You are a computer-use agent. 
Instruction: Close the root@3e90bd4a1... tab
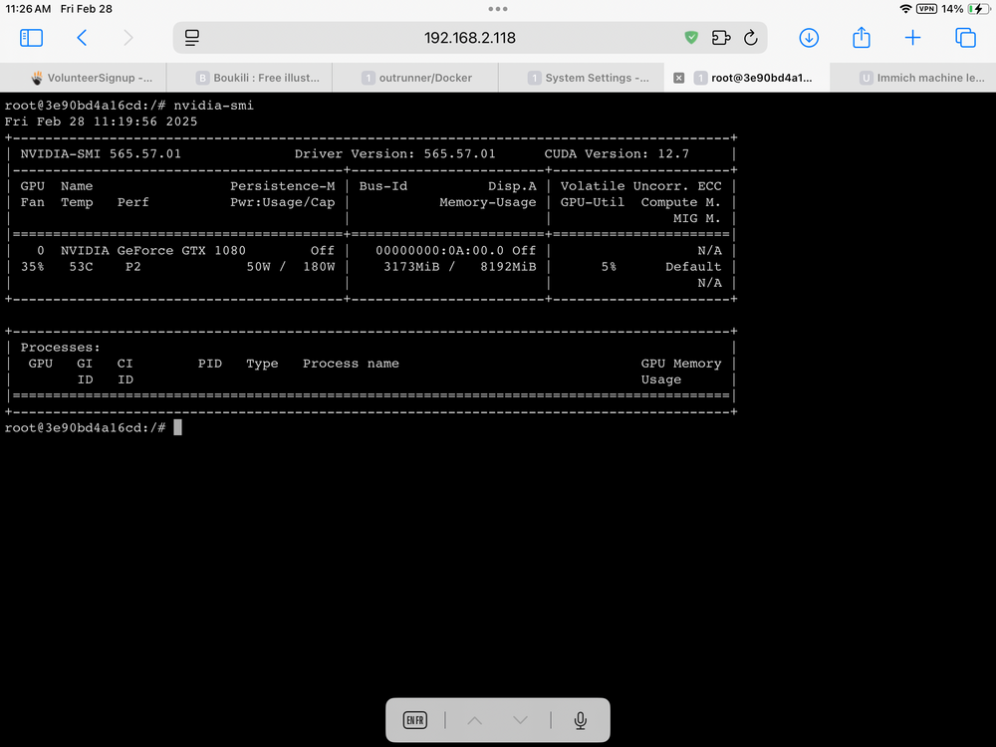[679, 78]
